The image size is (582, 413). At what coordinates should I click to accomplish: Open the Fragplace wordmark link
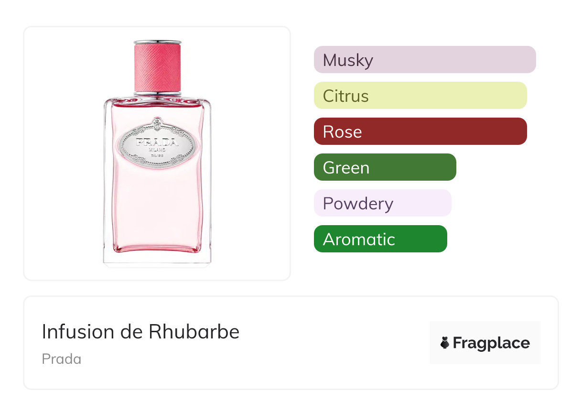[x=491, y=343]
